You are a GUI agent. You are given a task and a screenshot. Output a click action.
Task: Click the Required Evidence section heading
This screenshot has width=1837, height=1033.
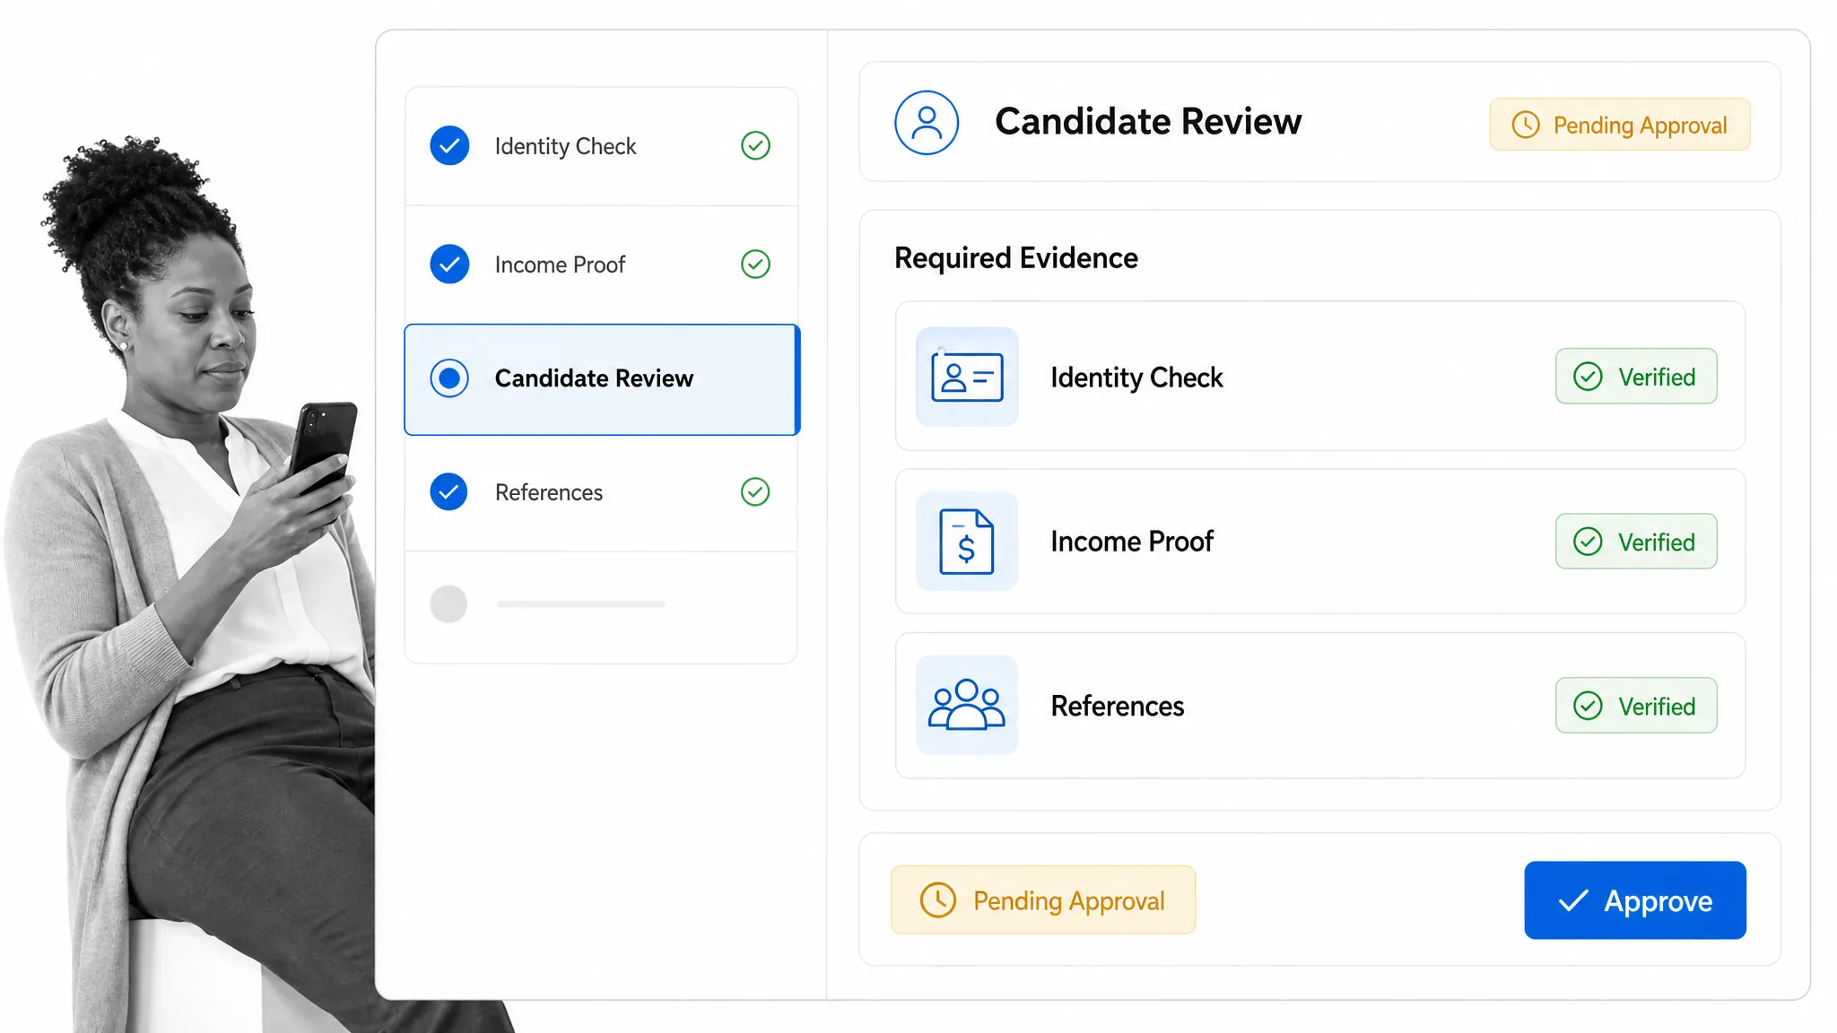point(1016,258)
